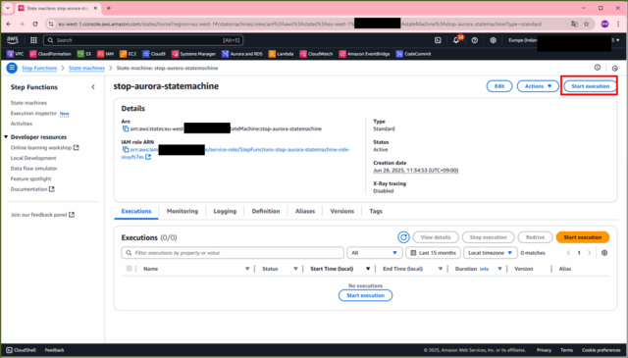Click the Edit button
Viewport: 628px width, 358px height.
pyautogui.click(x=499, y=86)
